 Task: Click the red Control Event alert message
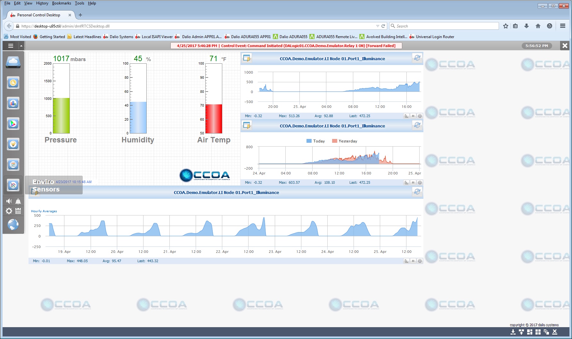(x=286, y=46)
